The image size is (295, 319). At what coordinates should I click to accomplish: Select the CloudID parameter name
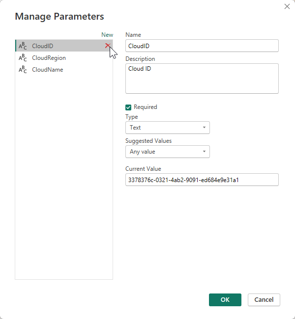43,46
